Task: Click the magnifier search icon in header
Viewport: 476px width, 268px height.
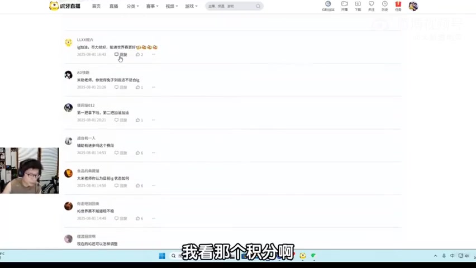Action: 258,6
